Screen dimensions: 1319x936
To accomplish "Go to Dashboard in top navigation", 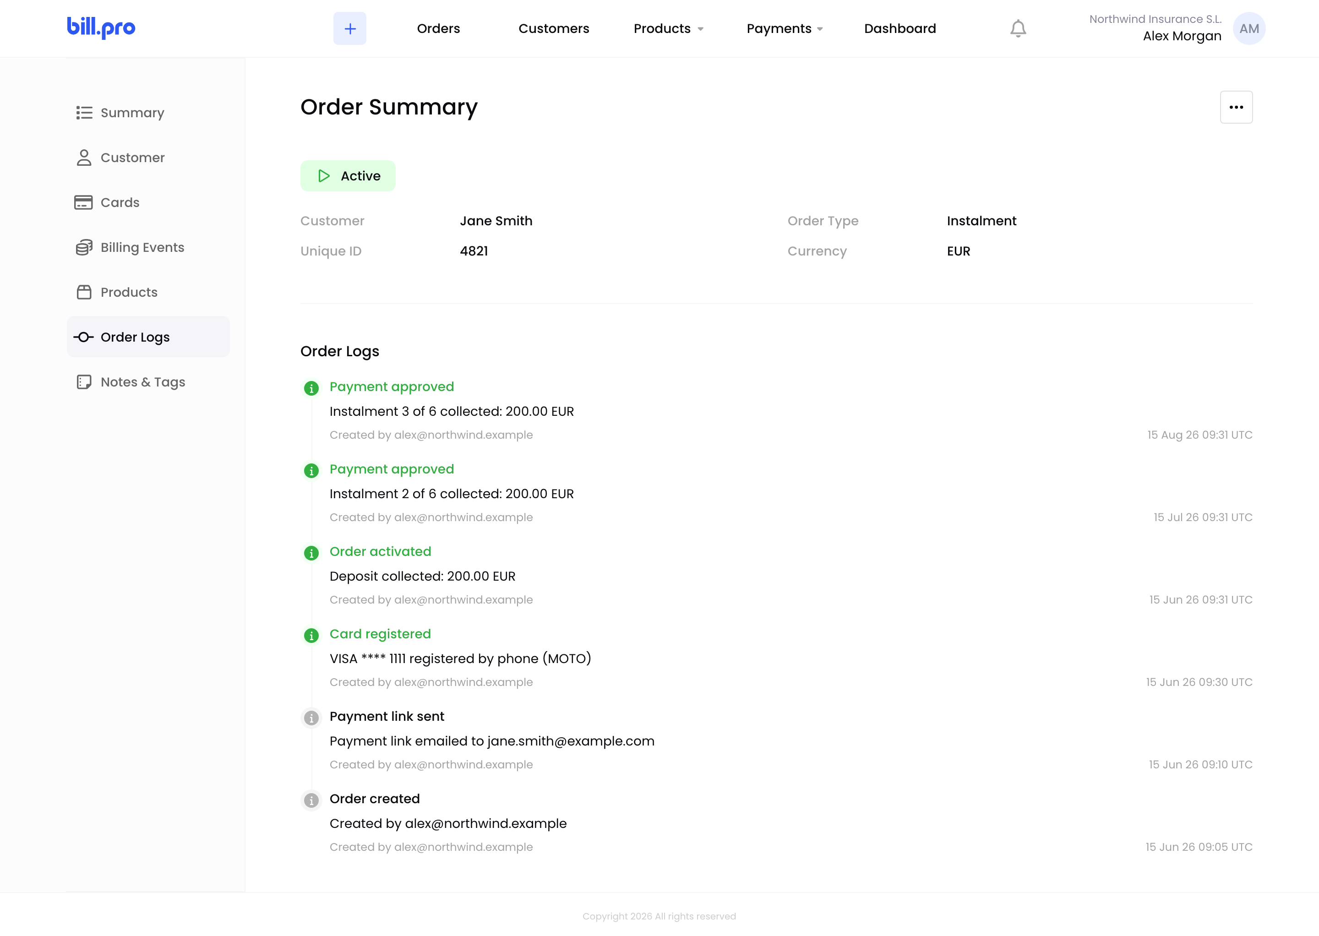I will tap(900, 28).
